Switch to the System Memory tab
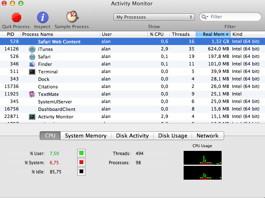 pyautogui.click(x=86, y=136)
